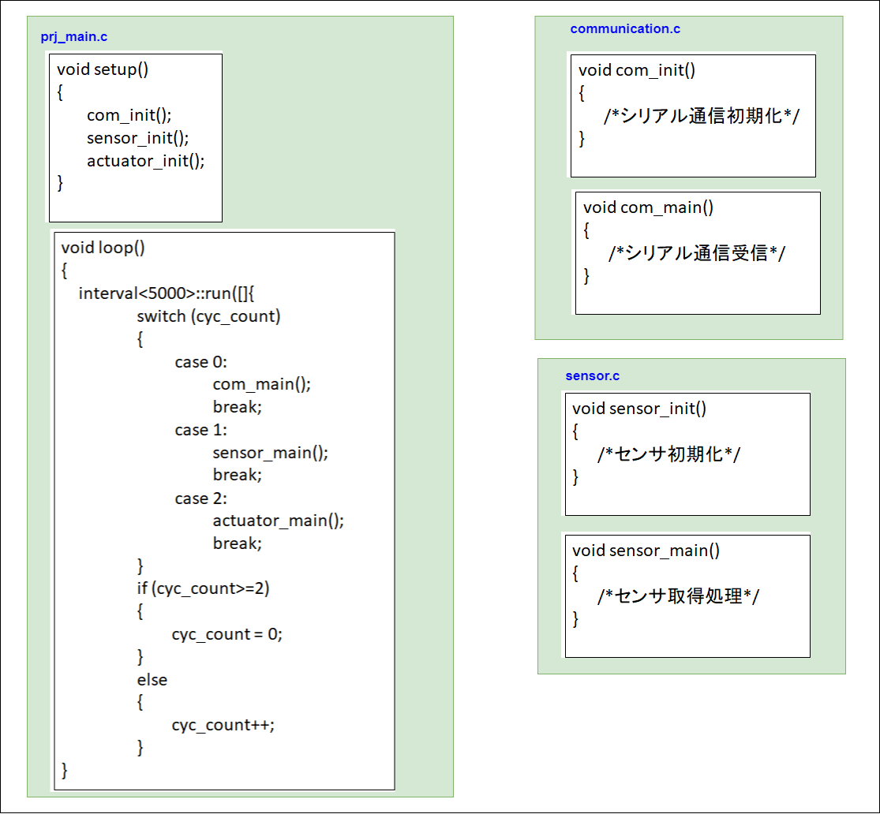
Task: Click the 'void com_main()' function header
Action: (x=648, y=207)
